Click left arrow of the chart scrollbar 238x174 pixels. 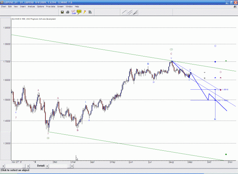click(x=3, y=166)
